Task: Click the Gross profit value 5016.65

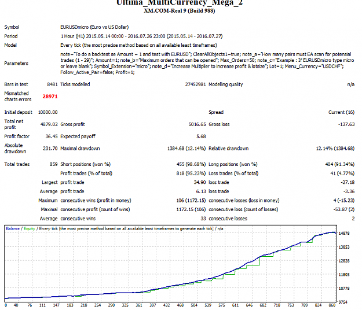Action: pos(197,124)
